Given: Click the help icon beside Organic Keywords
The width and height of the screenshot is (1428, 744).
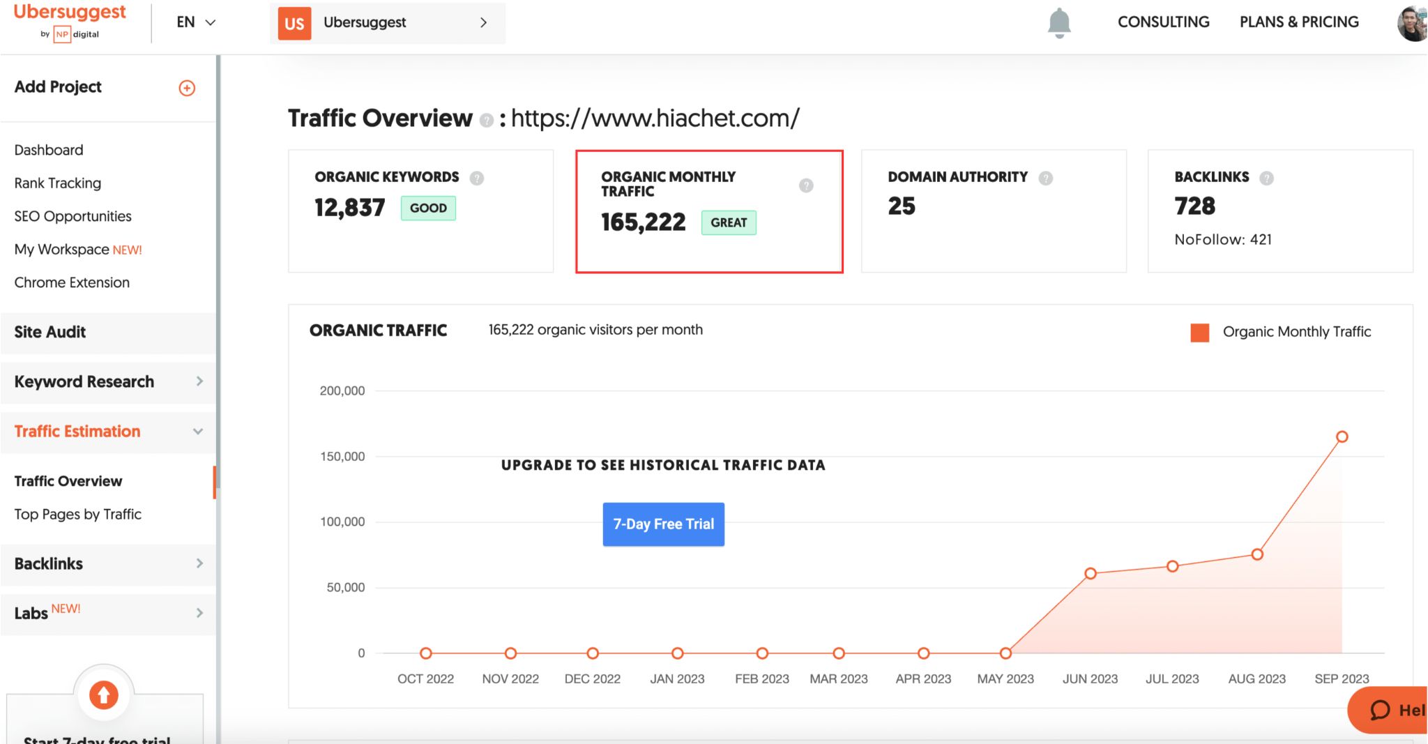Looking at the screenshot, I should pyautogui.click(x=477, y=178).
